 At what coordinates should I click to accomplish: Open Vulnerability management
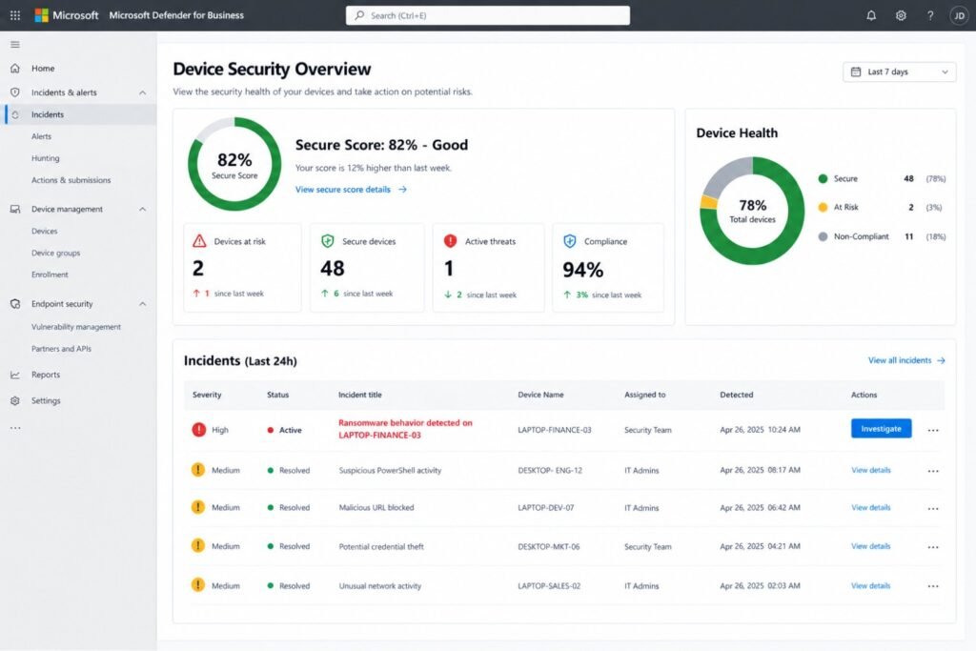pos(76,327)
